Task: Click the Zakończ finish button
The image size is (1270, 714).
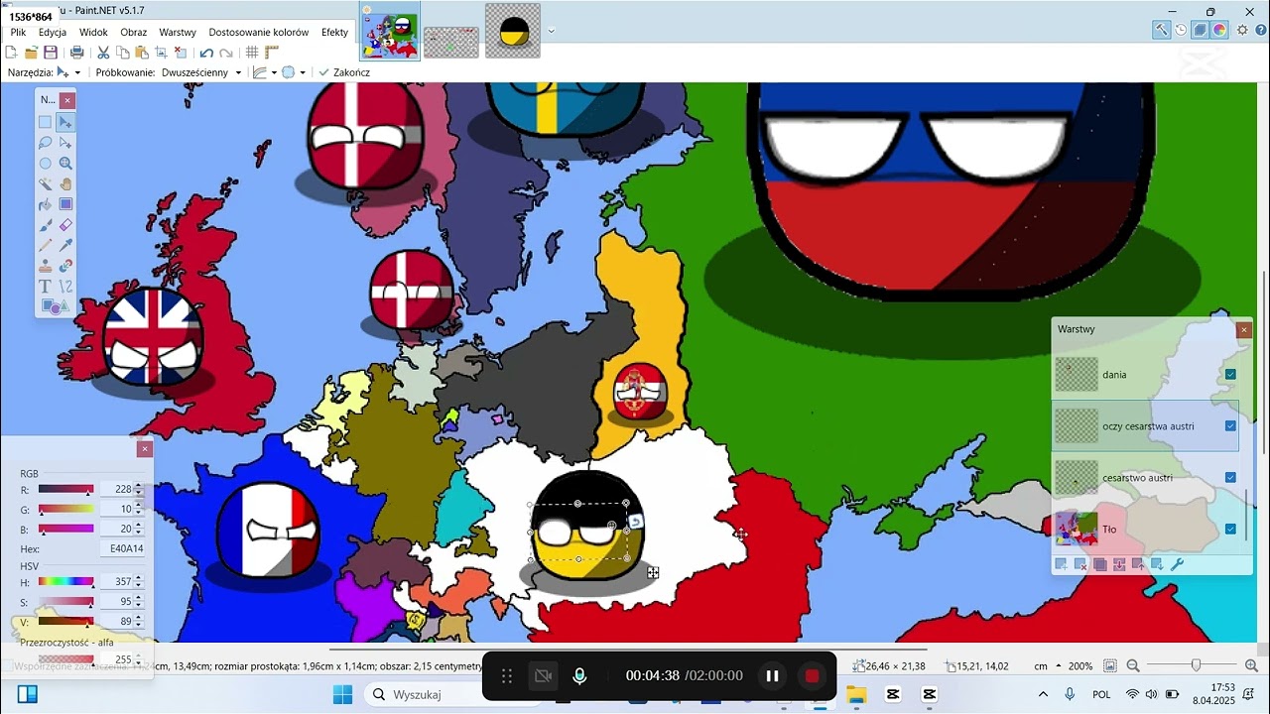Action: pos(344,72)
